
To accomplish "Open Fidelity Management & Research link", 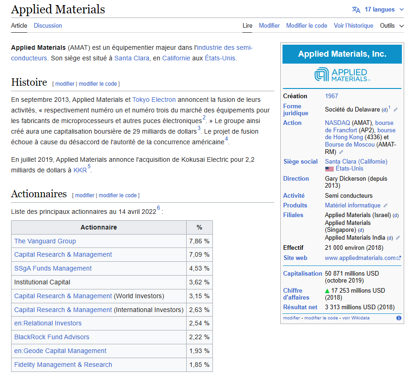I will coord(63,365).
